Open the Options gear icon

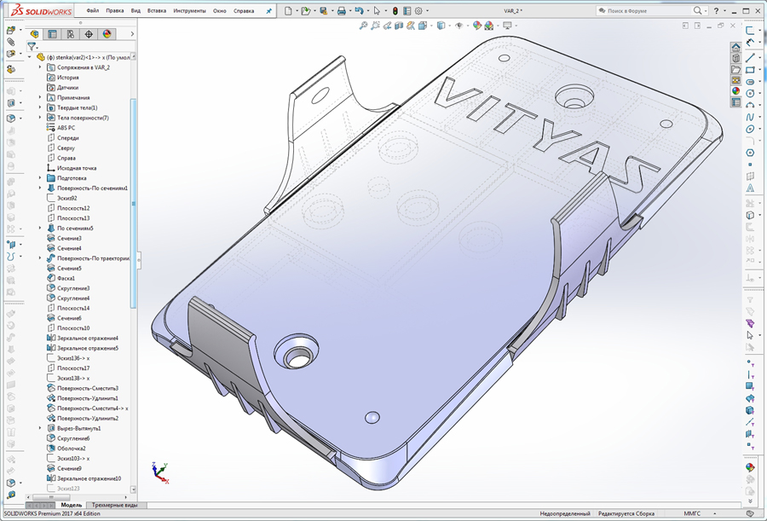coord(418,11)
